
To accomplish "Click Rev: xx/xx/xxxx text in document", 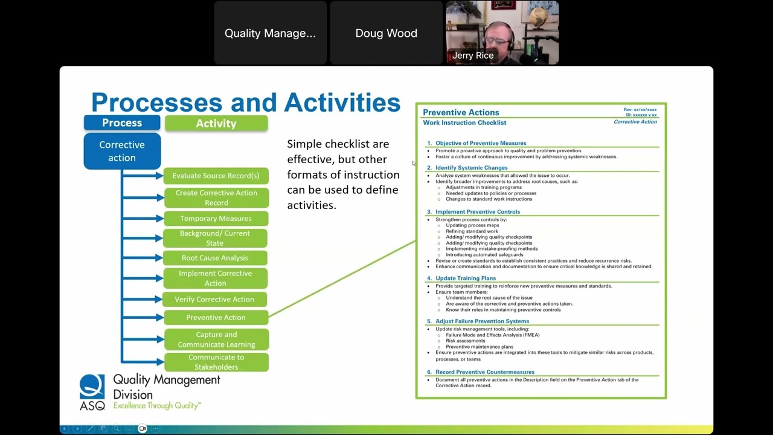I will coord(640,109).
